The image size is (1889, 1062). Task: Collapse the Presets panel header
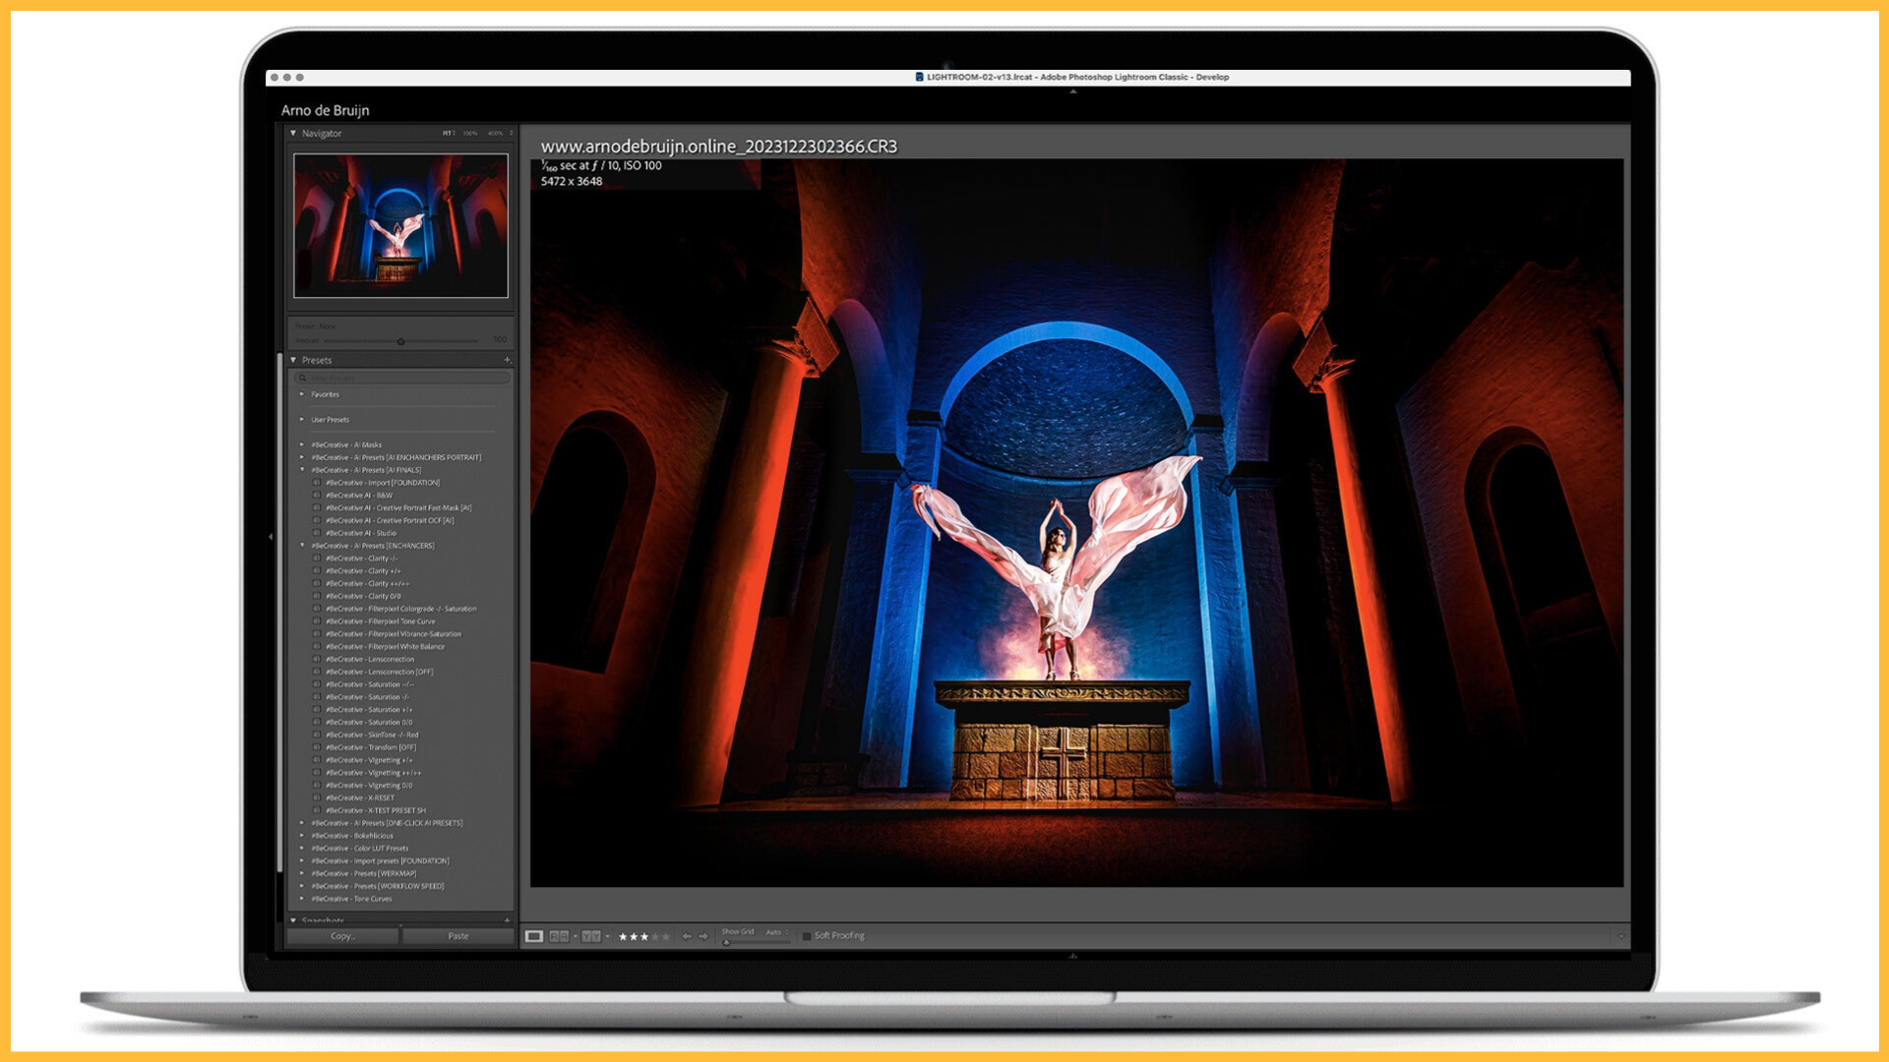[x=293, y=360]
